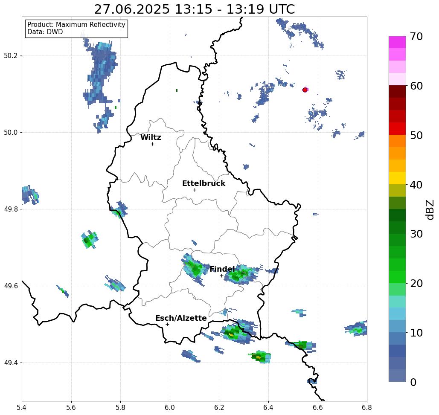The width and height of the screenshot is (439, 415).
Task: Click the Esch/Alzette station label
Action: 181,318
